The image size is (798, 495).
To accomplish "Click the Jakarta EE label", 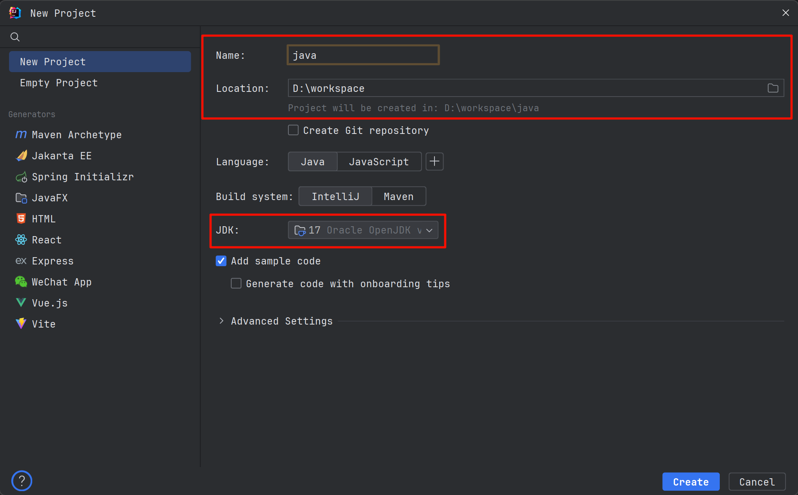I will pyautogui.click(x=62, y=156).
